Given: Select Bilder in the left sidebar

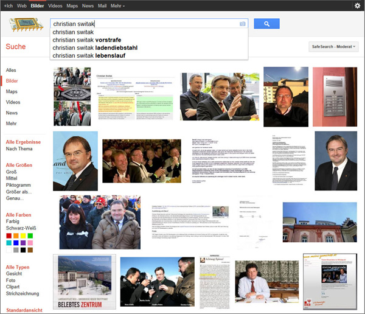Looking at the screenshot, I should [12, 81].
